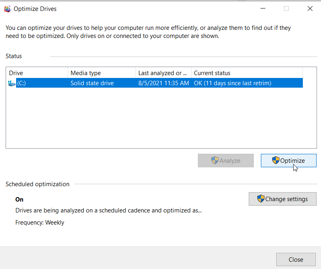The width and height of the screenshot is (321, 269).
Task: Click the shield icon on Change settings button
Action: click(261, 199)
